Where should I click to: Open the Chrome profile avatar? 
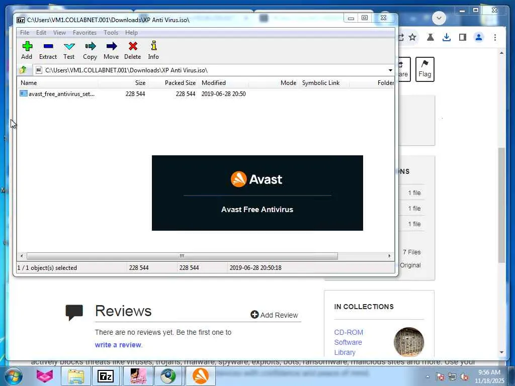coord(479,37)
